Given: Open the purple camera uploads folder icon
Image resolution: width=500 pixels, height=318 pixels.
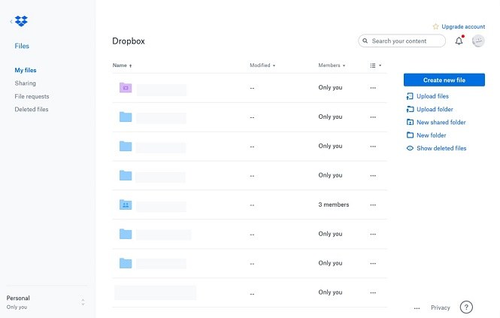Looking at the screenshot, I should pos(126,87).
